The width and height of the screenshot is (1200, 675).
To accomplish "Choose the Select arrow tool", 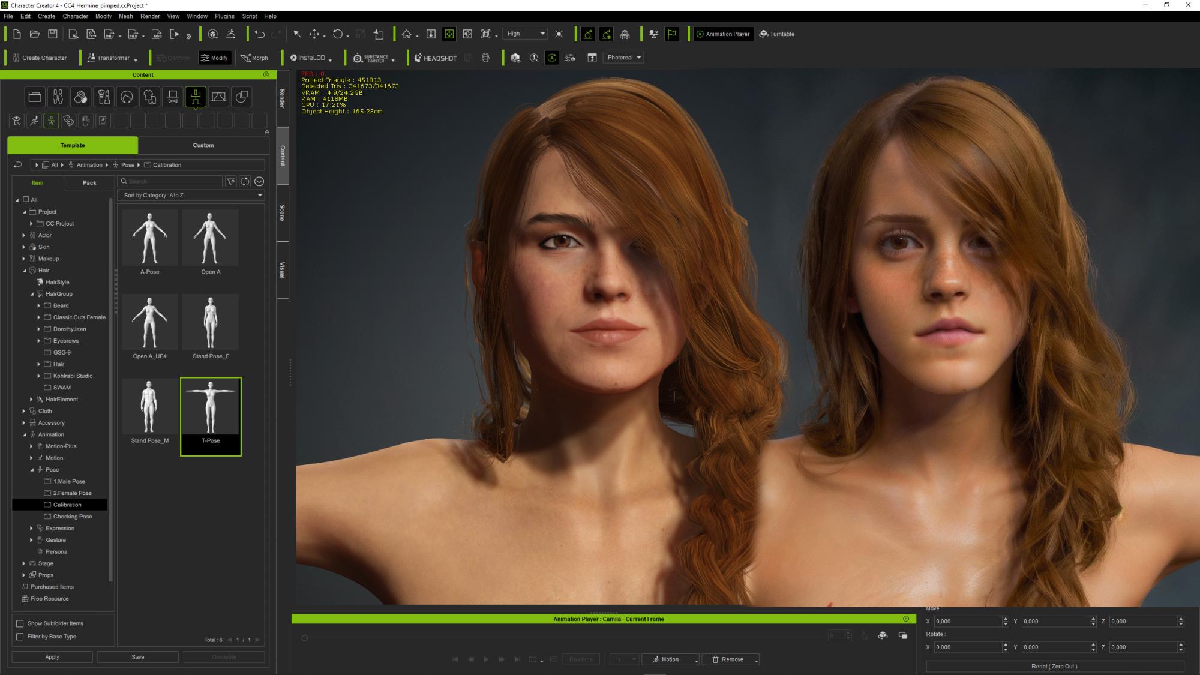I will click(297, 34).
